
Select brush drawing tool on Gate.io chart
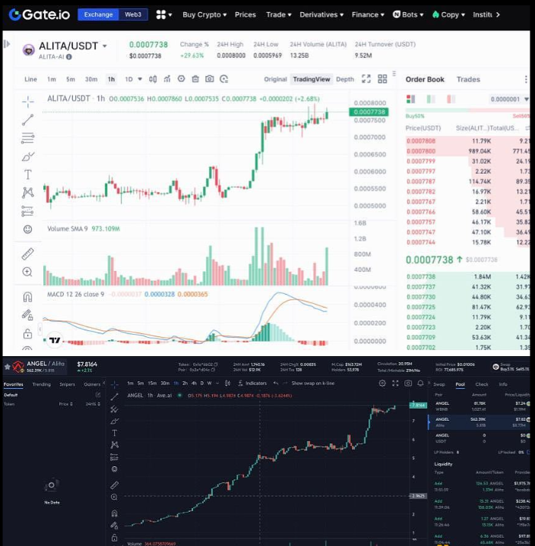28,156
